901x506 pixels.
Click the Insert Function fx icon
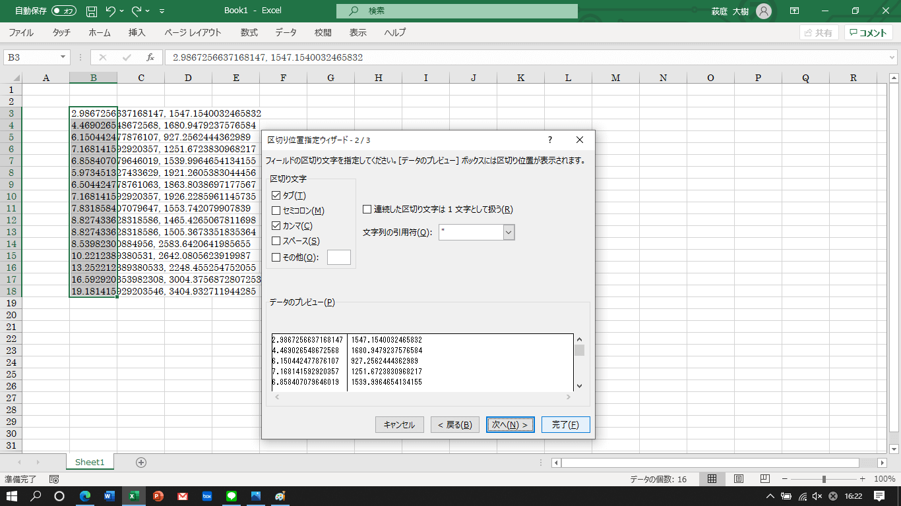pyautogui.click(x=150, y=57)
